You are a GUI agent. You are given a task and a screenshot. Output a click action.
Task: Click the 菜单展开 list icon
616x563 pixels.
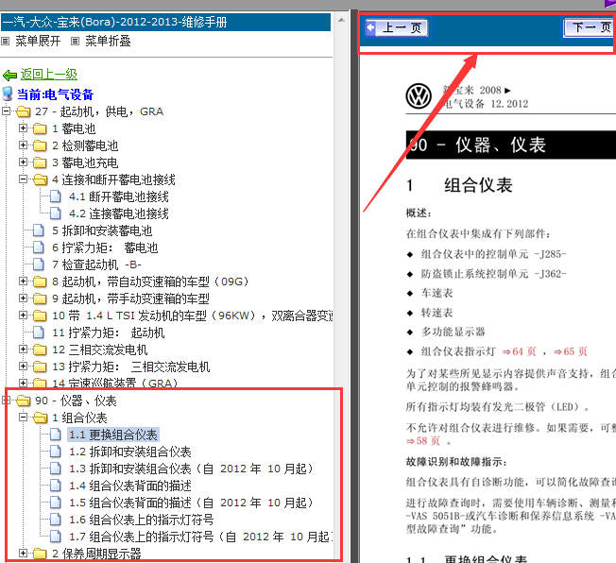[x=5, y=41]
